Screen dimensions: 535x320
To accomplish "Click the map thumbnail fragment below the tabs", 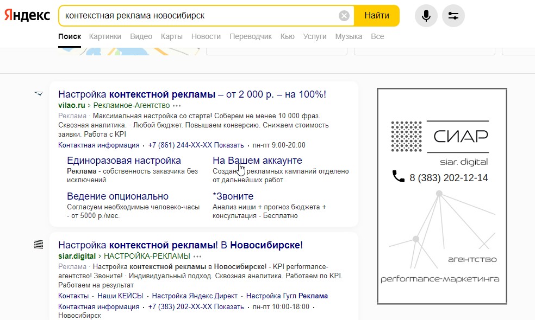I will (x=129, y=52).
